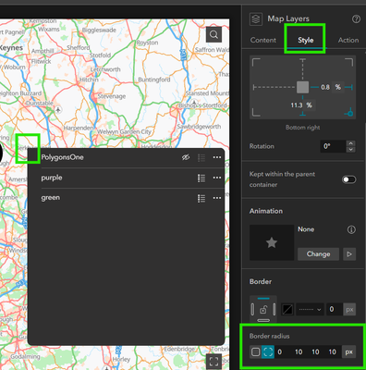
Task: Open the map search tool
Action: [x=213, y=34]
